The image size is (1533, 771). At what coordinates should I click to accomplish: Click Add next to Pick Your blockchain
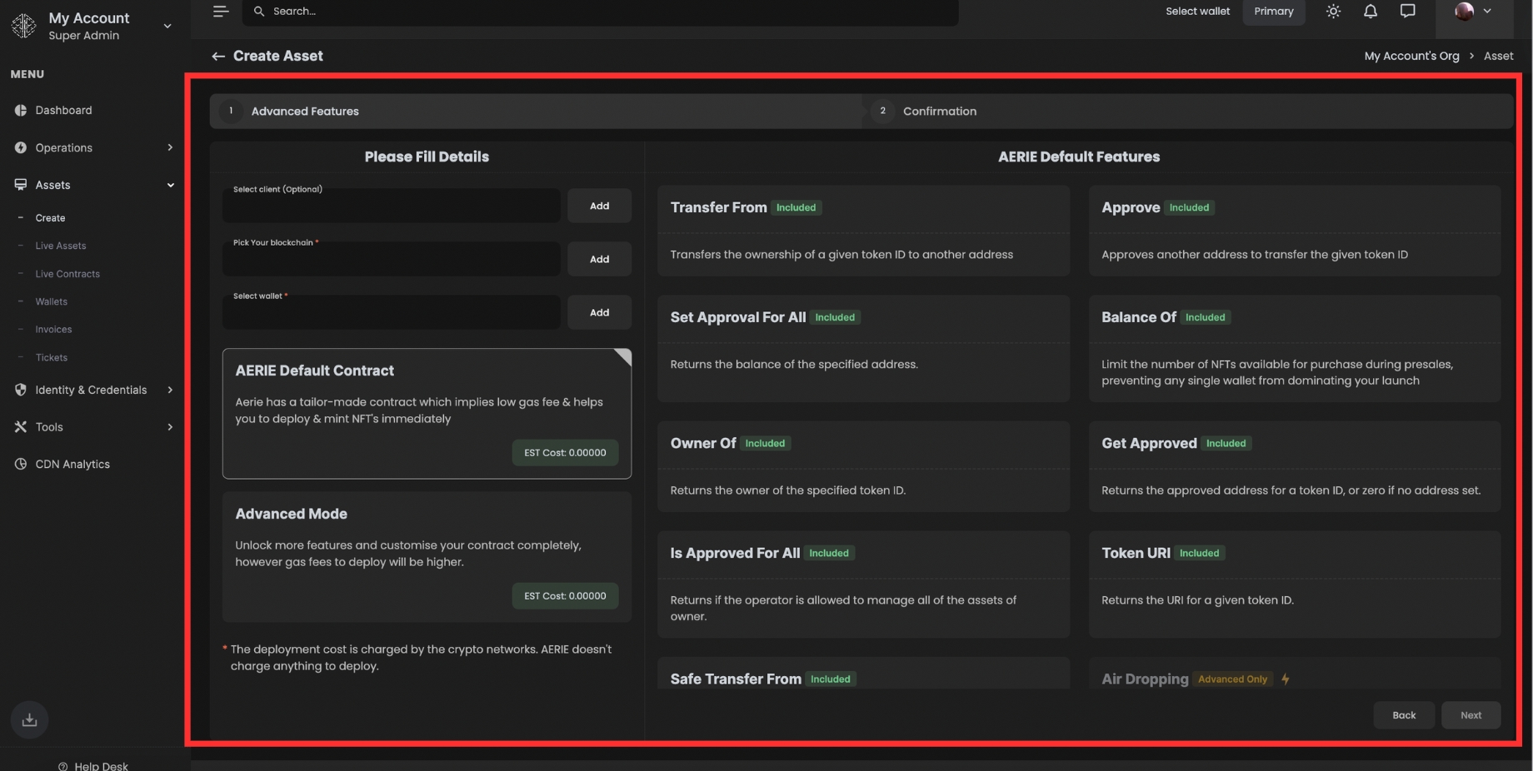pos(599,260)
